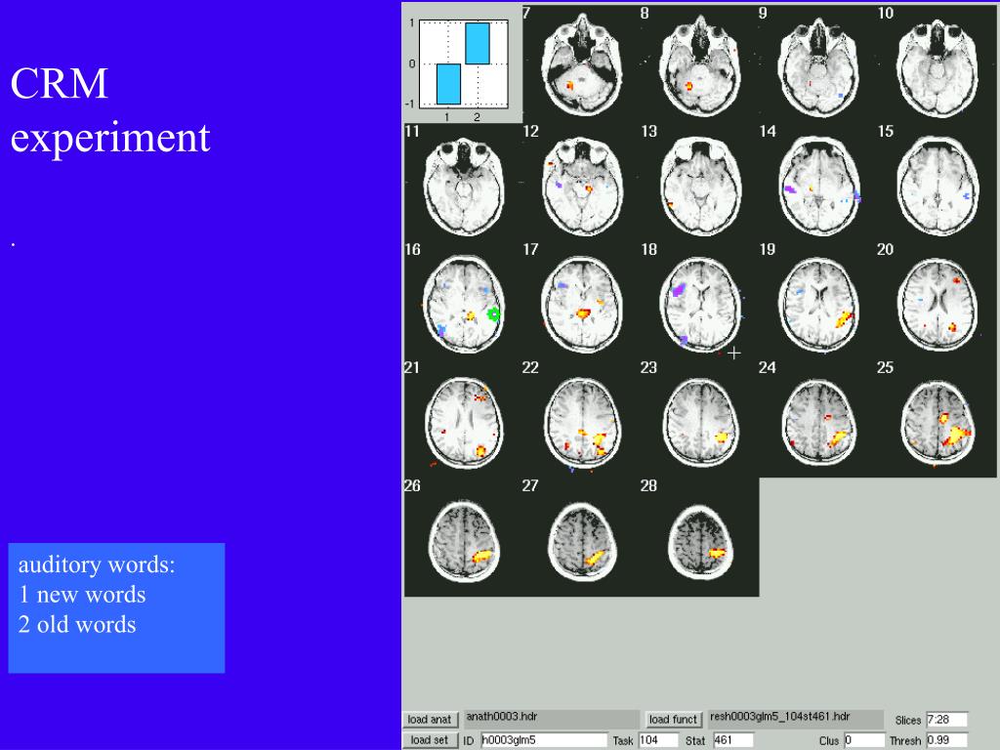Select brain slice 11

464,187
